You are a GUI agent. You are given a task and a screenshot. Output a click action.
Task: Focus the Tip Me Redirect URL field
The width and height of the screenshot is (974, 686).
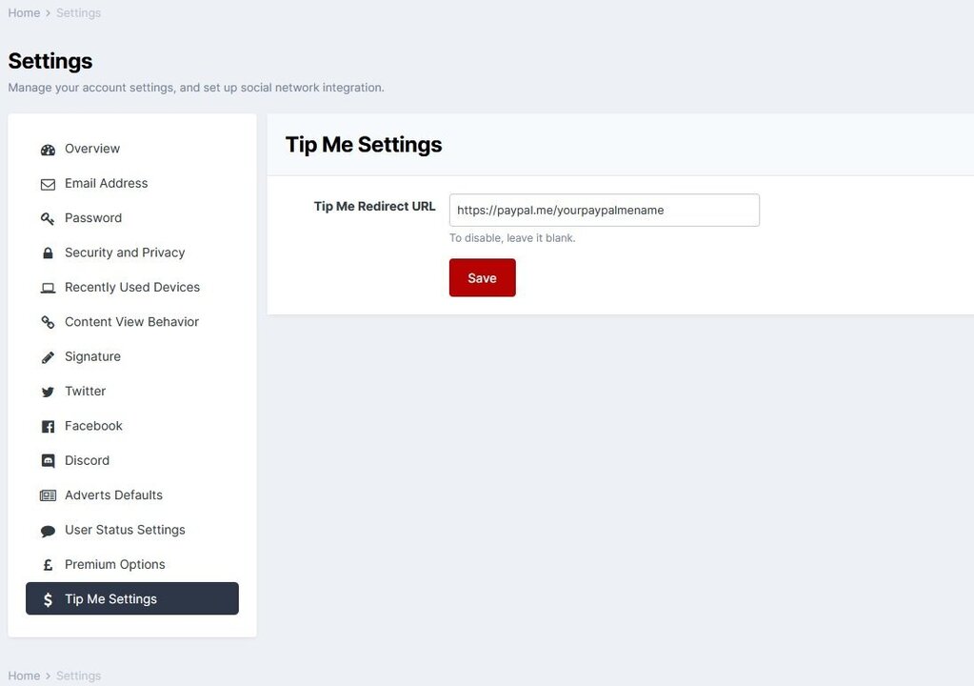604,210
